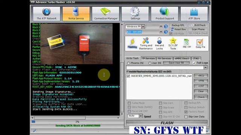Open the ATF Store
The width and height of the screenshot is (241, 135).
[x=194, y=14]
